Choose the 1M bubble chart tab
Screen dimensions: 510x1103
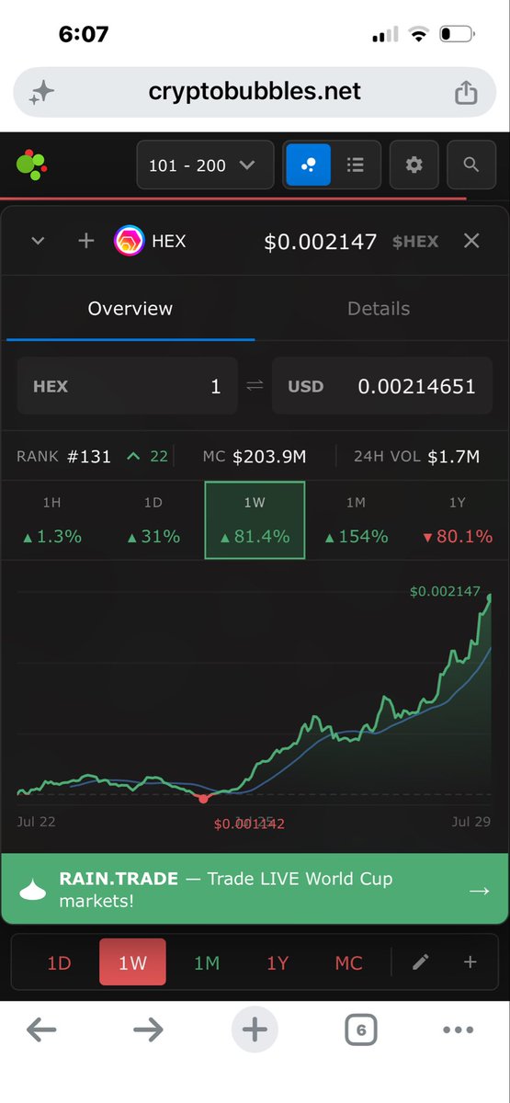click(x=207, y=963)
